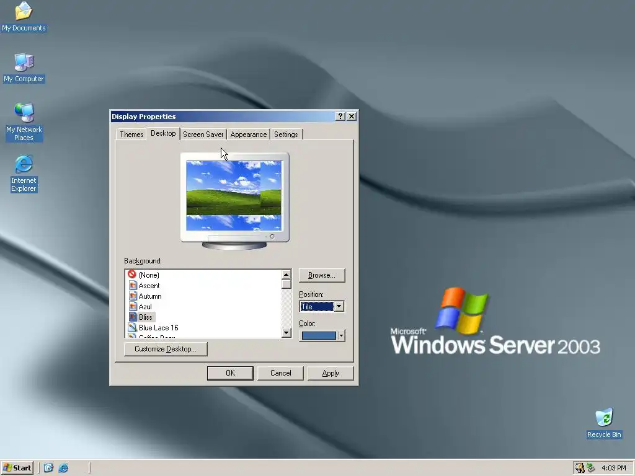The image size is (635, 476).
Task: Click the bitmap icon beside Blue Lace 16
Action: coord(133,327)
